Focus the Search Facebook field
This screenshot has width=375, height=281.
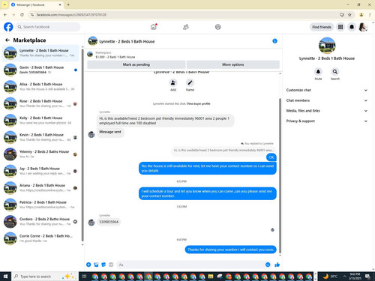(47, 27)
